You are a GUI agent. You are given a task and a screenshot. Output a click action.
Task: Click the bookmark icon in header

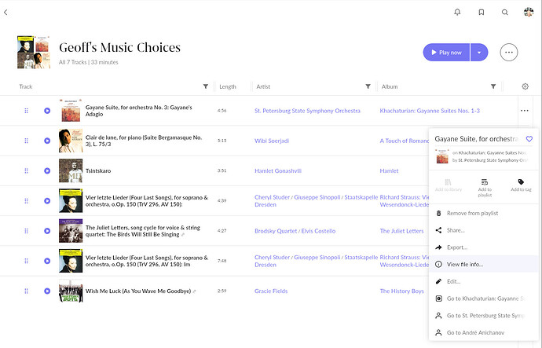[482, 13]
